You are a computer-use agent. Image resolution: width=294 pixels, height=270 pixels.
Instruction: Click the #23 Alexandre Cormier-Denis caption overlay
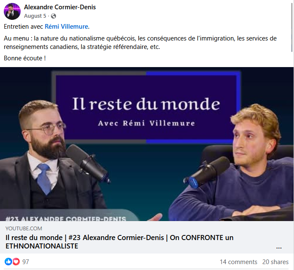66,219
